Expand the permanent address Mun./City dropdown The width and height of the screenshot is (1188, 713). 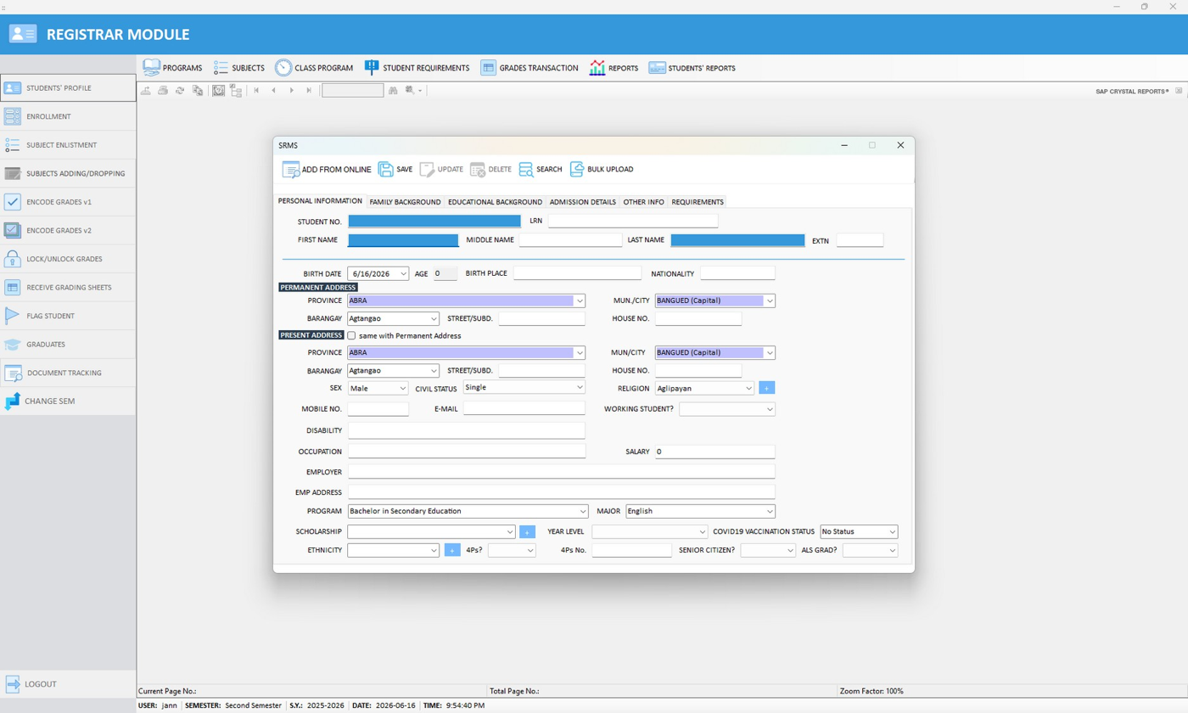pyautogui.click(x=770, y=300)
